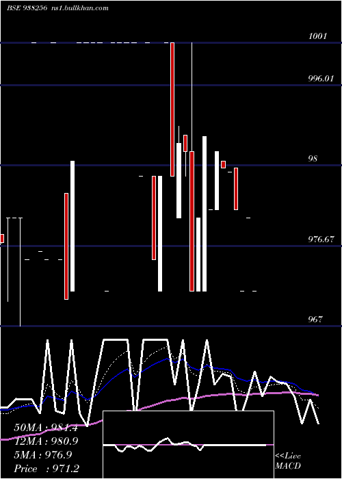Click the 967 price level label

click(x=315, y=320)
